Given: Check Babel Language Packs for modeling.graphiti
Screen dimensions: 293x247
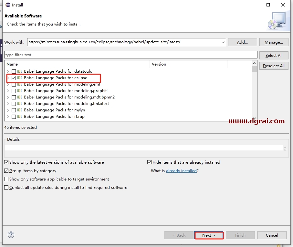Looking at the screenshot, I should tap(14, 91).
